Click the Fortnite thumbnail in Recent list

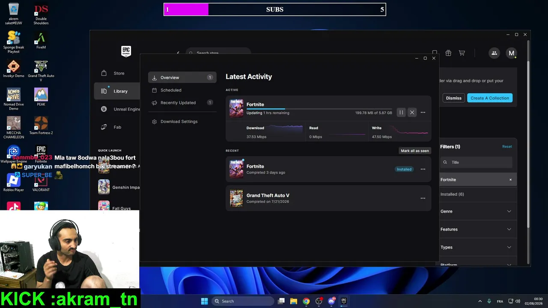(x=236, y=169)
